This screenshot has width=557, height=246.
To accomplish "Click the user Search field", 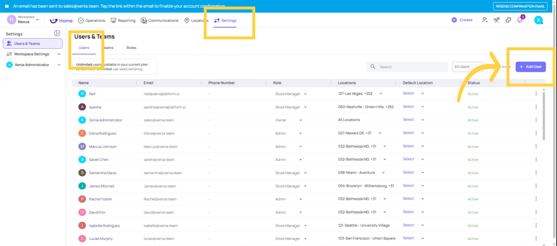I will point(409,67).
